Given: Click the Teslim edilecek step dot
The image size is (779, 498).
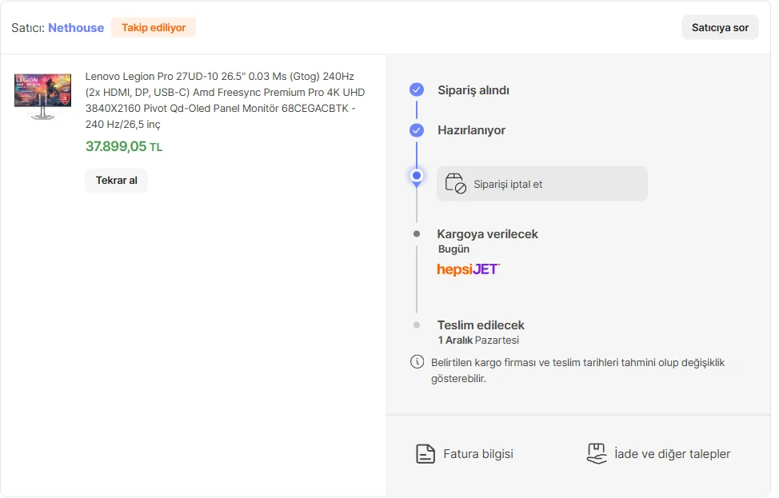Looking at the screenshot, I should click(x=417, y=325).
